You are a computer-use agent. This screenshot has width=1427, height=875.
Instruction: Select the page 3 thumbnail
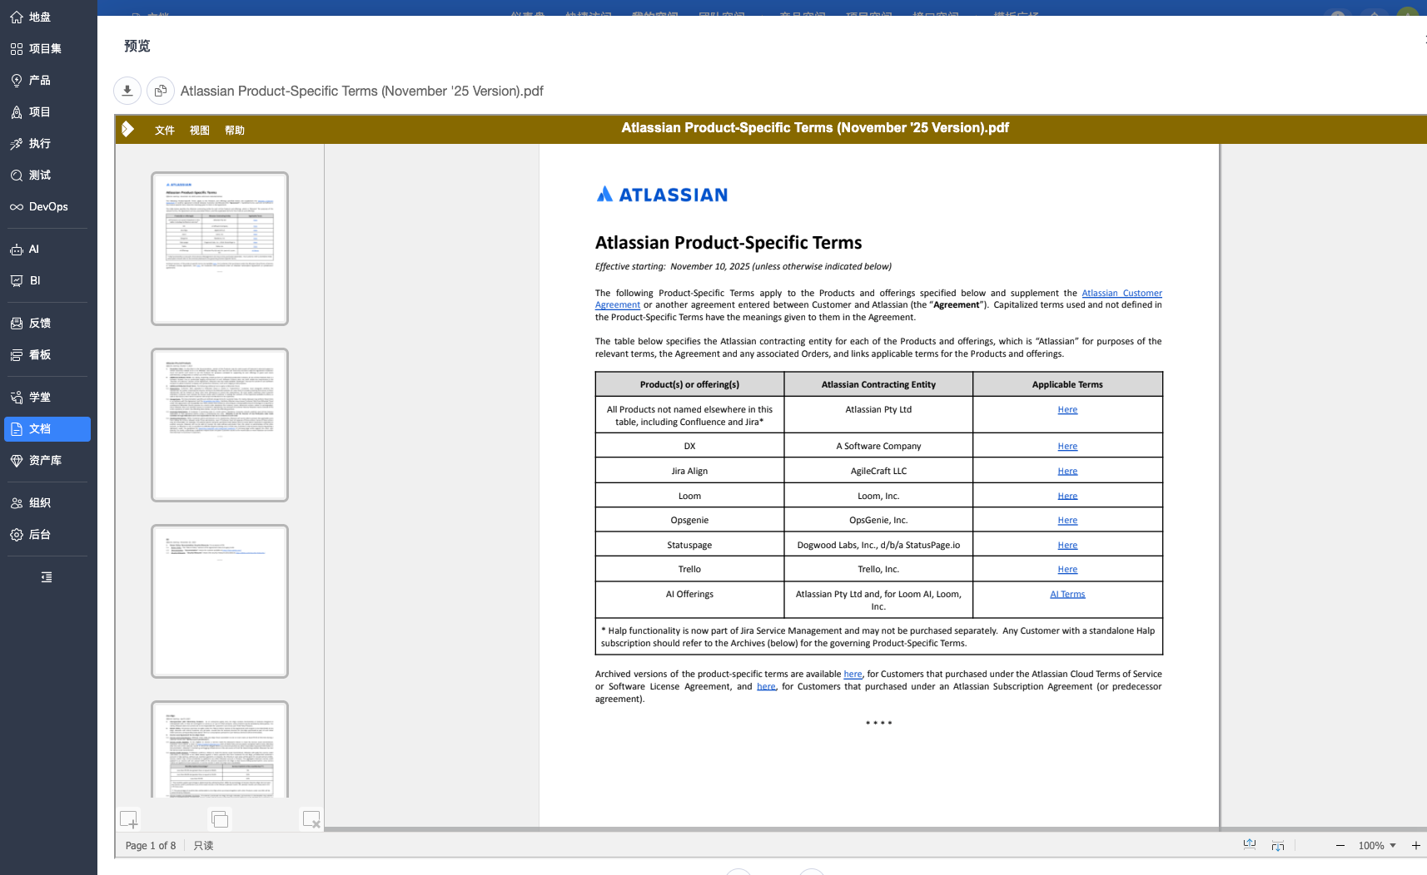tap(220, 601)
